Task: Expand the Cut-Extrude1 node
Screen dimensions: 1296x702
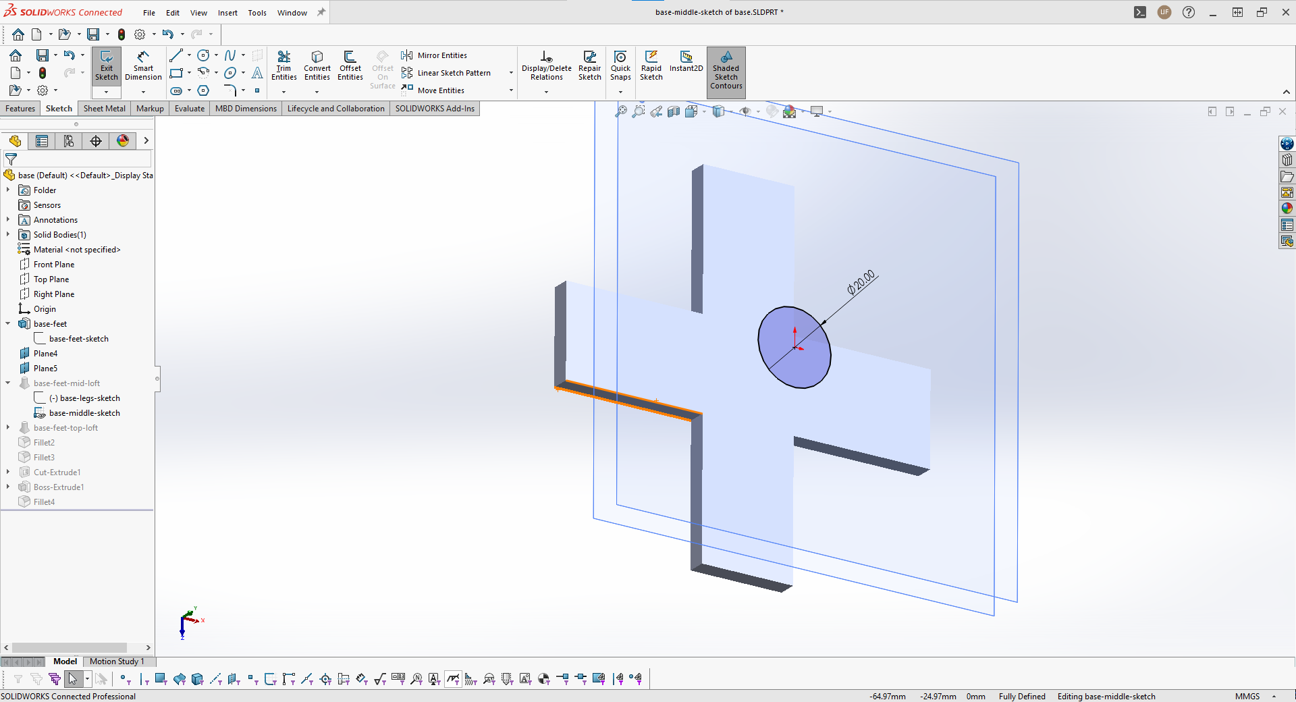Action: coord(7,473)
